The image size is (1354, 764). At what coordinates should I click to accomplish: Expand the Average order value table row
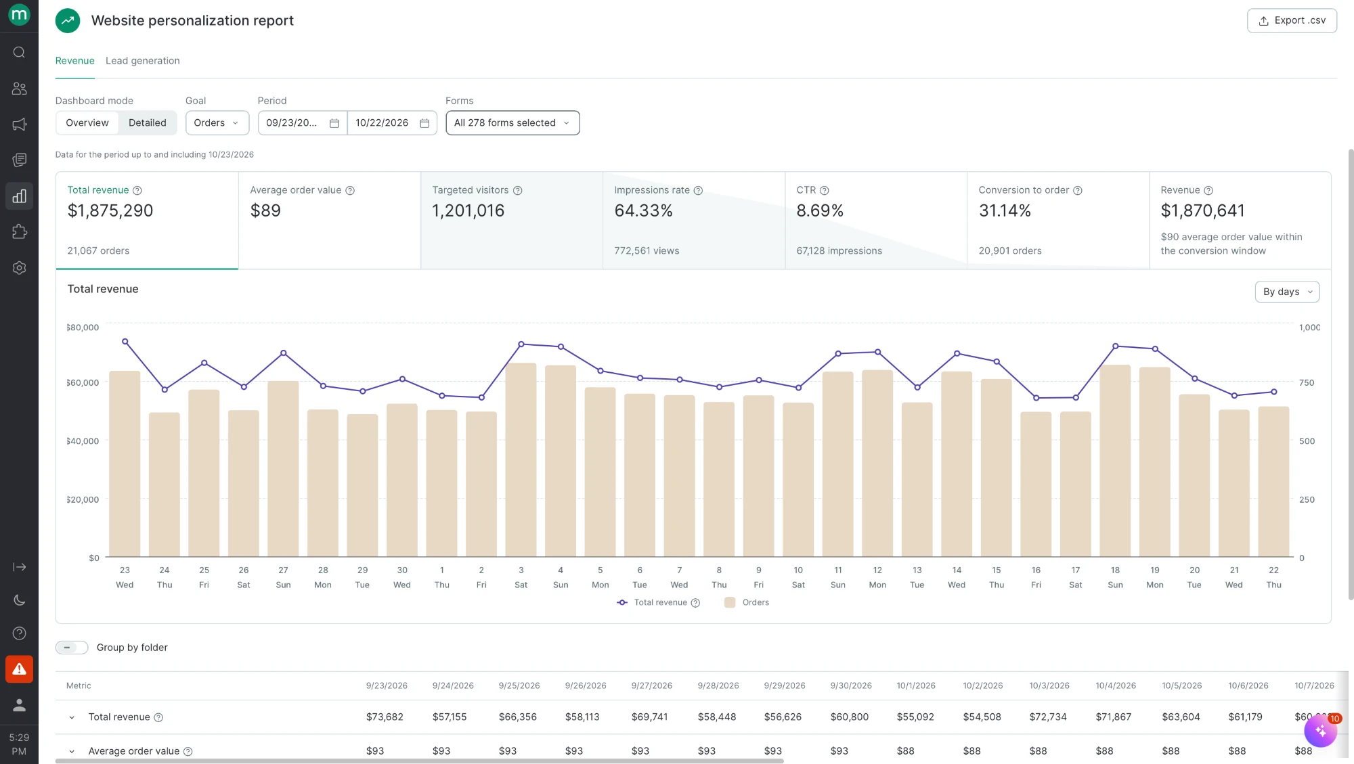[x=72, y=751]
